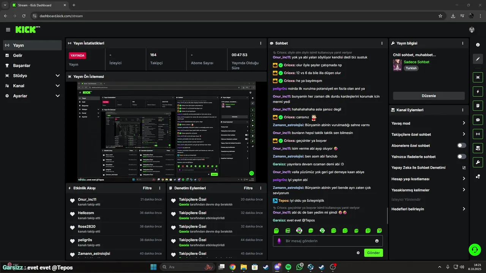Viewport: 486px width, 273px height.
Task: Open Discord from the taskbar
Action: (277, 267)
